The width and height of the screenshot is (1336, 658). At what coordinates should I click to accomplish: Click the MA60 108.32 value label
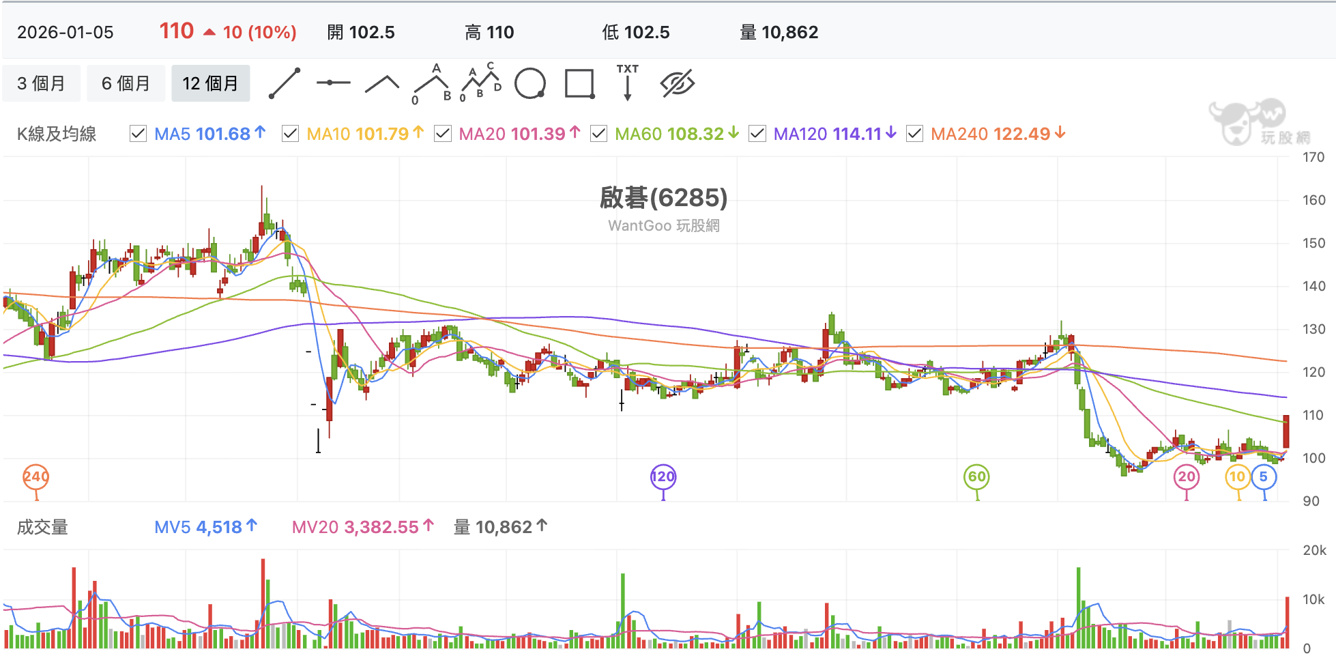click(677, 134)
